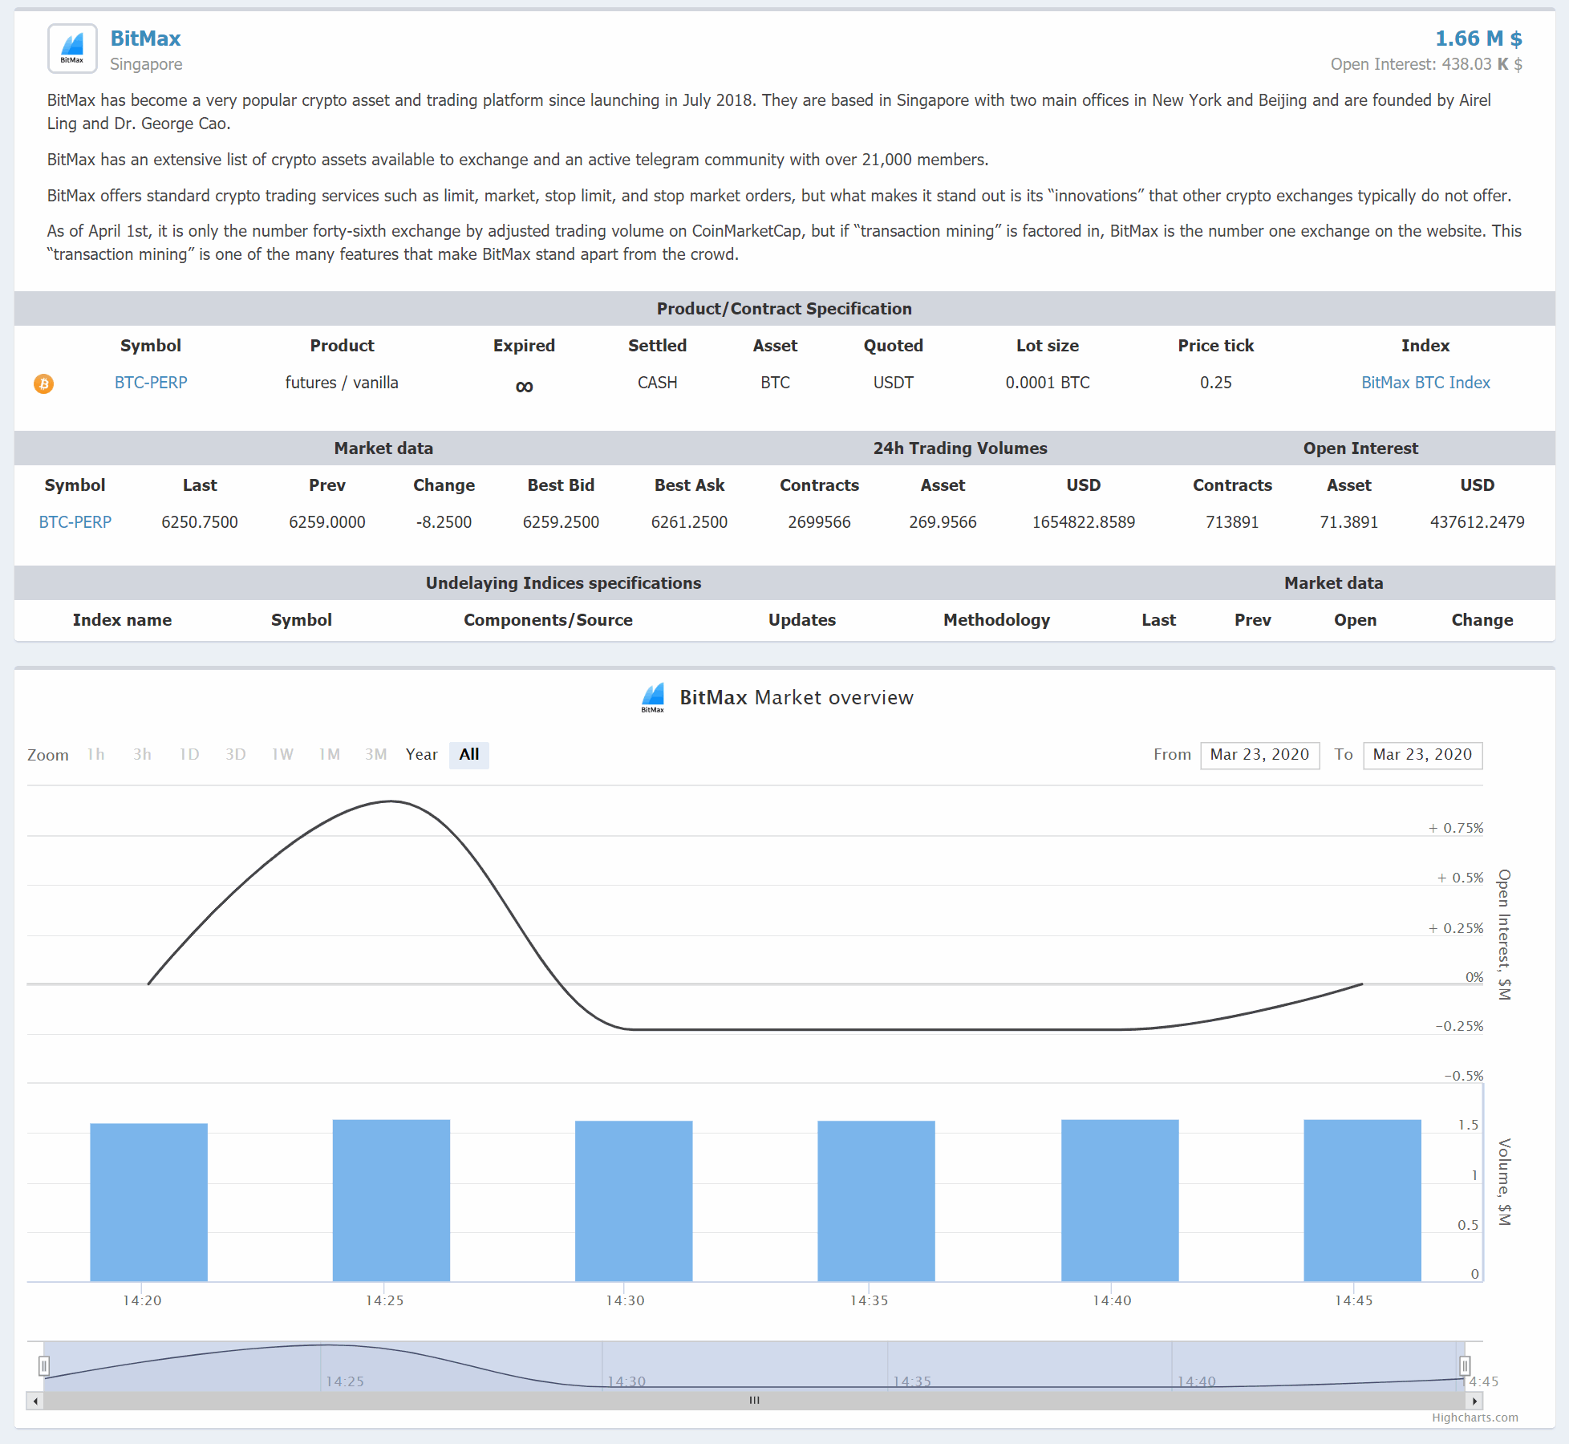Screen dimensions: 1569x1444
Task: Open the BTC-PERP link in specification table
Action: tap(151, 383)
